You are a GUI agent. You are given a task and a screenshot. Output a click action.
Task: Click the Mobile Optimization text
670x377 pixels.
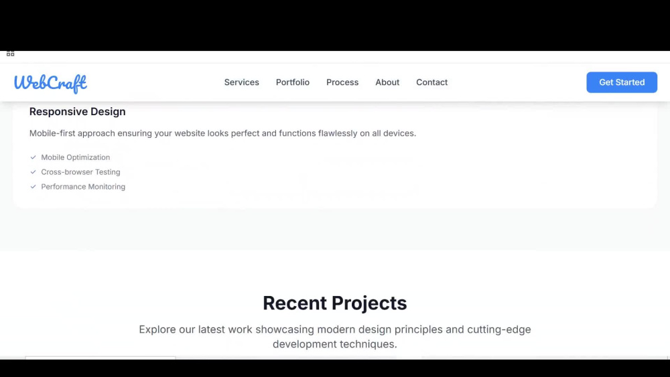pyautogui.click(x=75, y=157)
